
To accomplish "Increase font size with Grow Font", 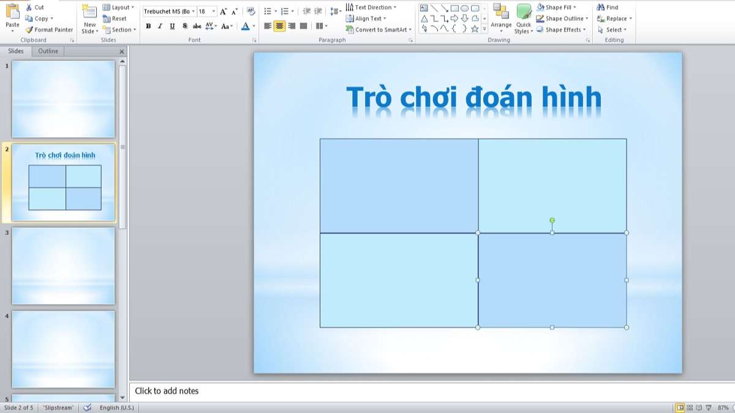I will (x=224, y=11).
